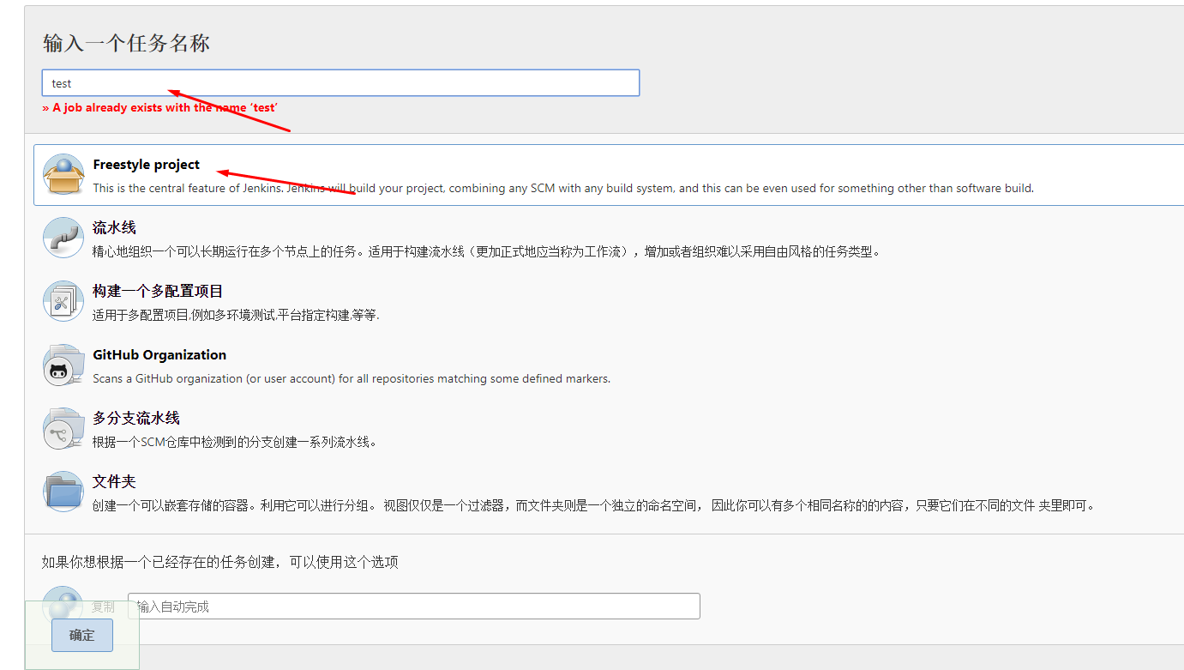Select the GitHub Organization title

(x=159, y=355)
